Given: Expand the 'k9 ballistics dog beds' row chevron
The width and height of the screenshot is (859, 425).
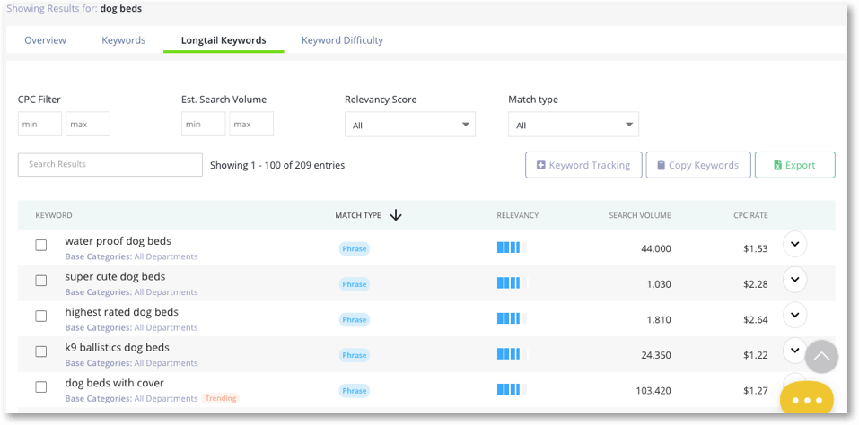Looking at the screenshot, I should click(793, 351).
